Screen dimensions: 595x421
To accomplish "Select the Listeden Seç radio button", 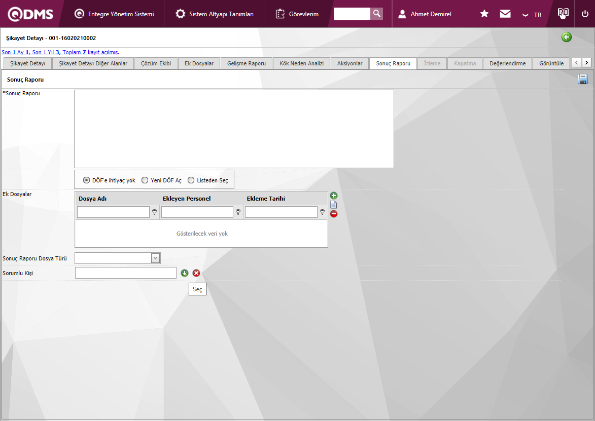I will (x=191, y=180).
